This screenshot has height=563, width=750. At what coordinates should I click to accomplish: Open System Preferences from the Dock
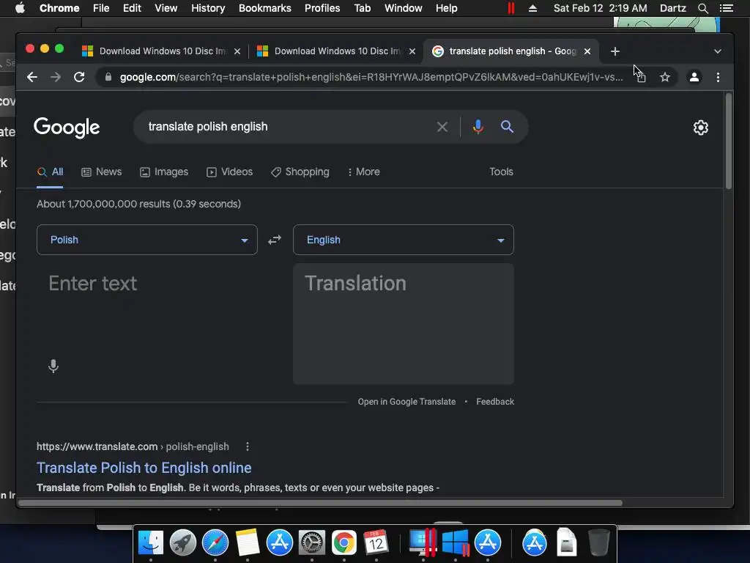tap(312, 543)
